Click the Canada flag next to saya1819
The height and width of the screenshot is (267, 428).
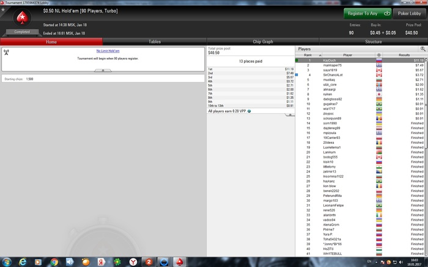[379, 70]
